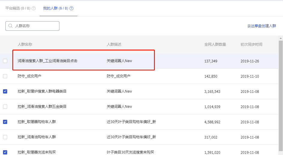This screenshot has height=155, width=283.
Task: Click 初次同步时间 column header
Action: [x=251, y=44]
